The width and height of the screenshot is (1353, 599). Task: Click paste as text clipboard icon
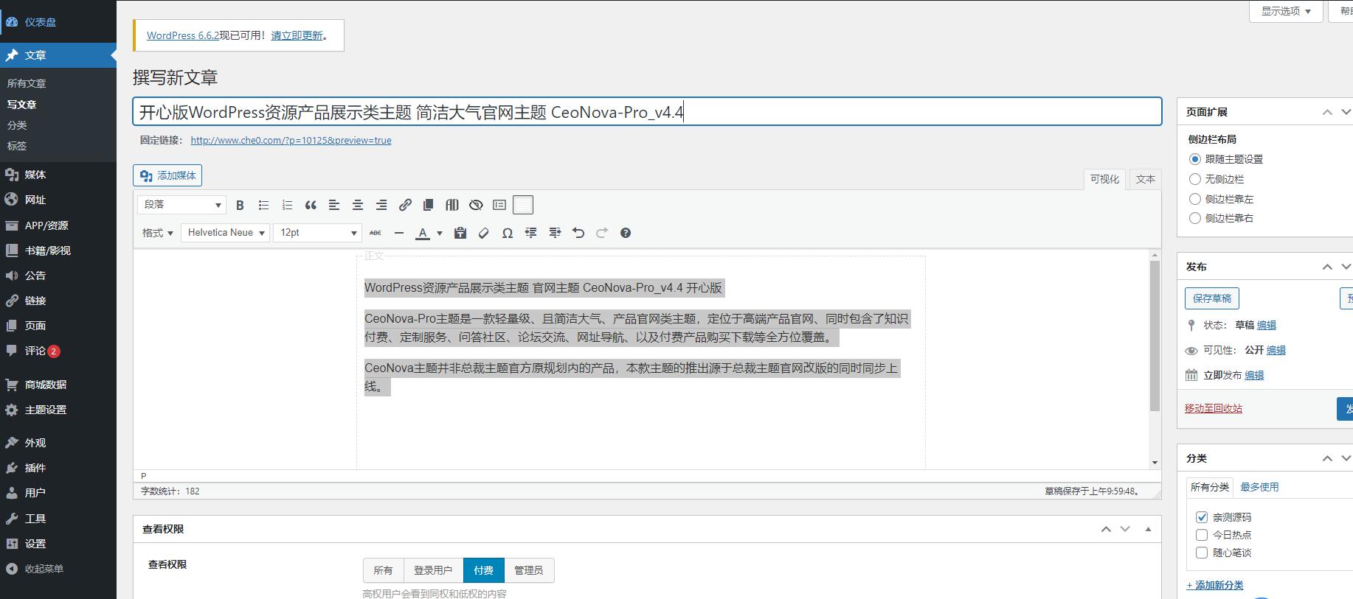click(460, 233)
